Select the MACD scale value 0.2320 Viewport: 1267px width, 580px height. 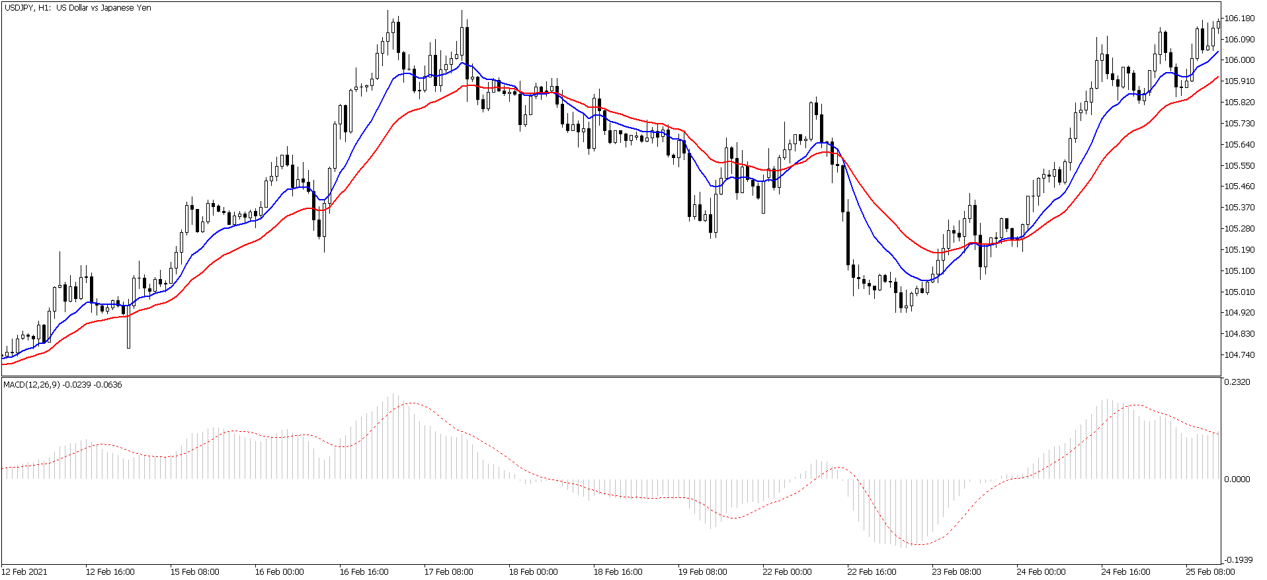tap(1237, 382)
